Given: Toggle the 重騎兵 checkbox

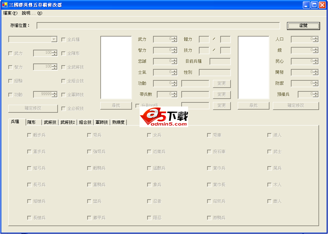Looking at the screenshot, I should 89,185.
